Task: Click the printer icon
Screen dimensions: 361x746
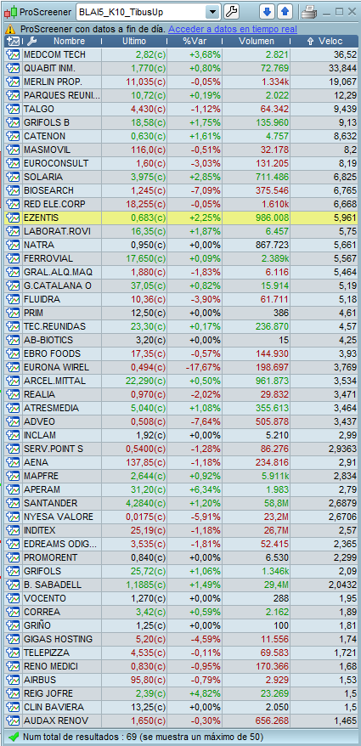Action: pos(309,12)
